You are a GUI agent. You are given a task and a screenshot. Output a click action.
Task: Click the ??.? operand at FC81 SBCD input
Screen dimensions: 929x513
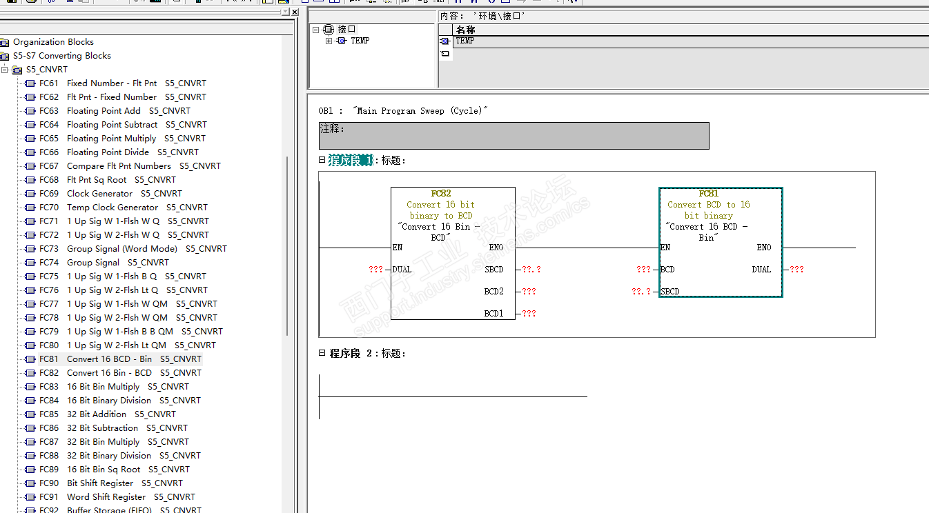point(641,292)
